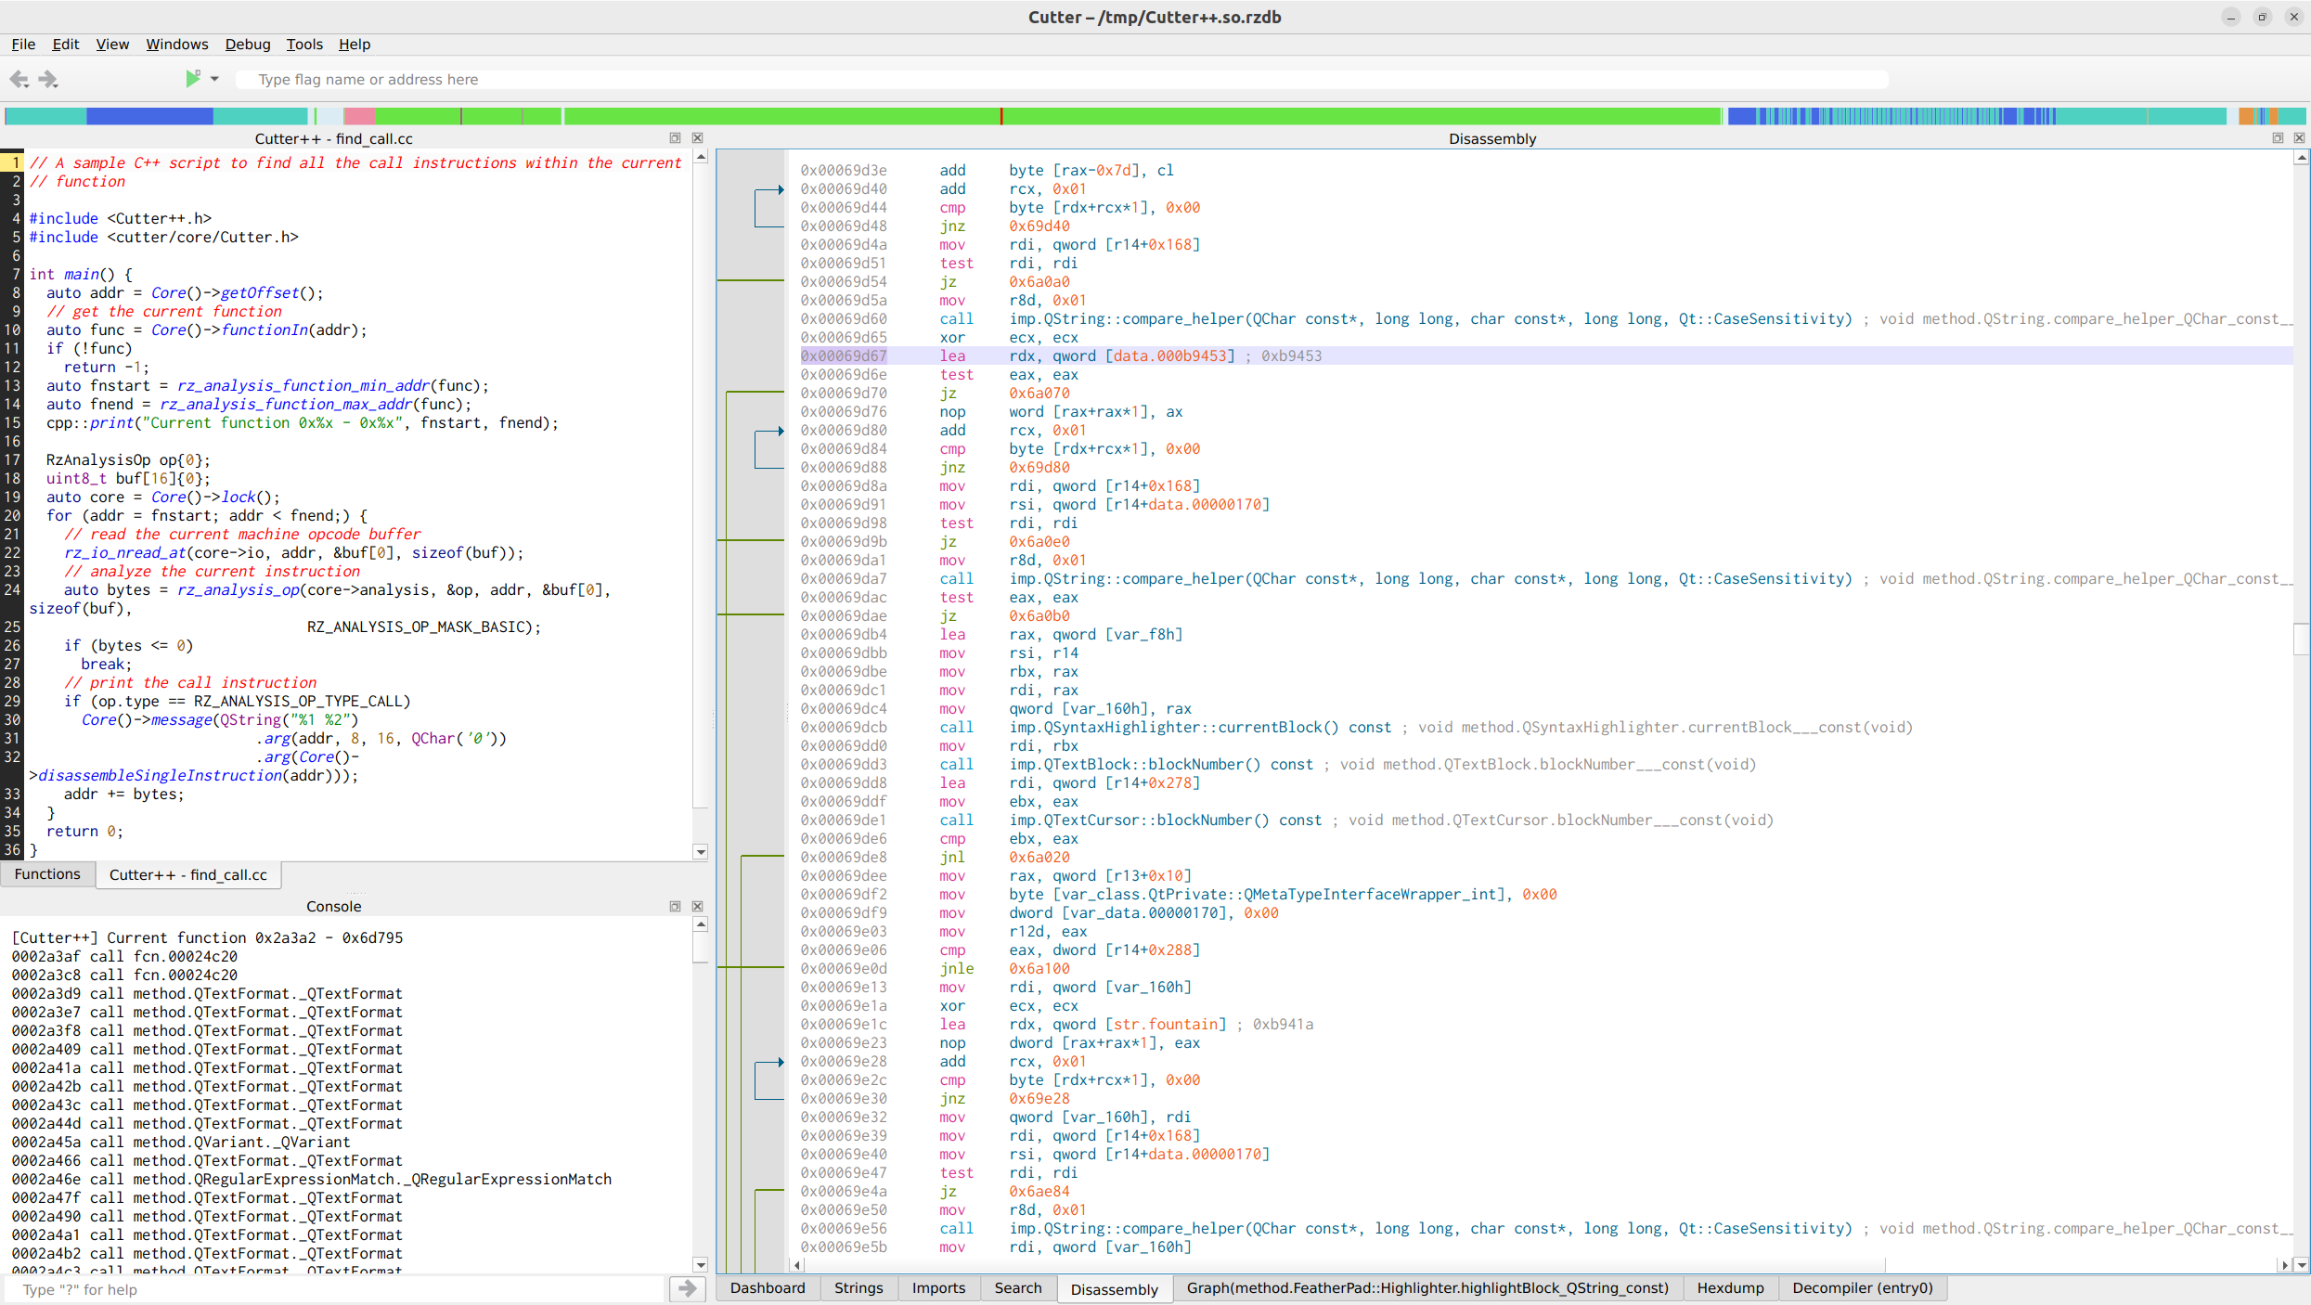Select the Cutter++ - find_call.cc tab
This screenshot has height=1305, width=2311.
(188, 874)
